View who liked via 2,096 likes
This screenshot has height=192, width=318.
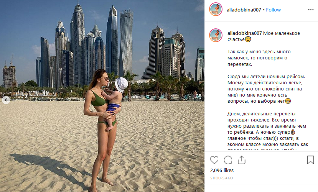click(222, 170)
